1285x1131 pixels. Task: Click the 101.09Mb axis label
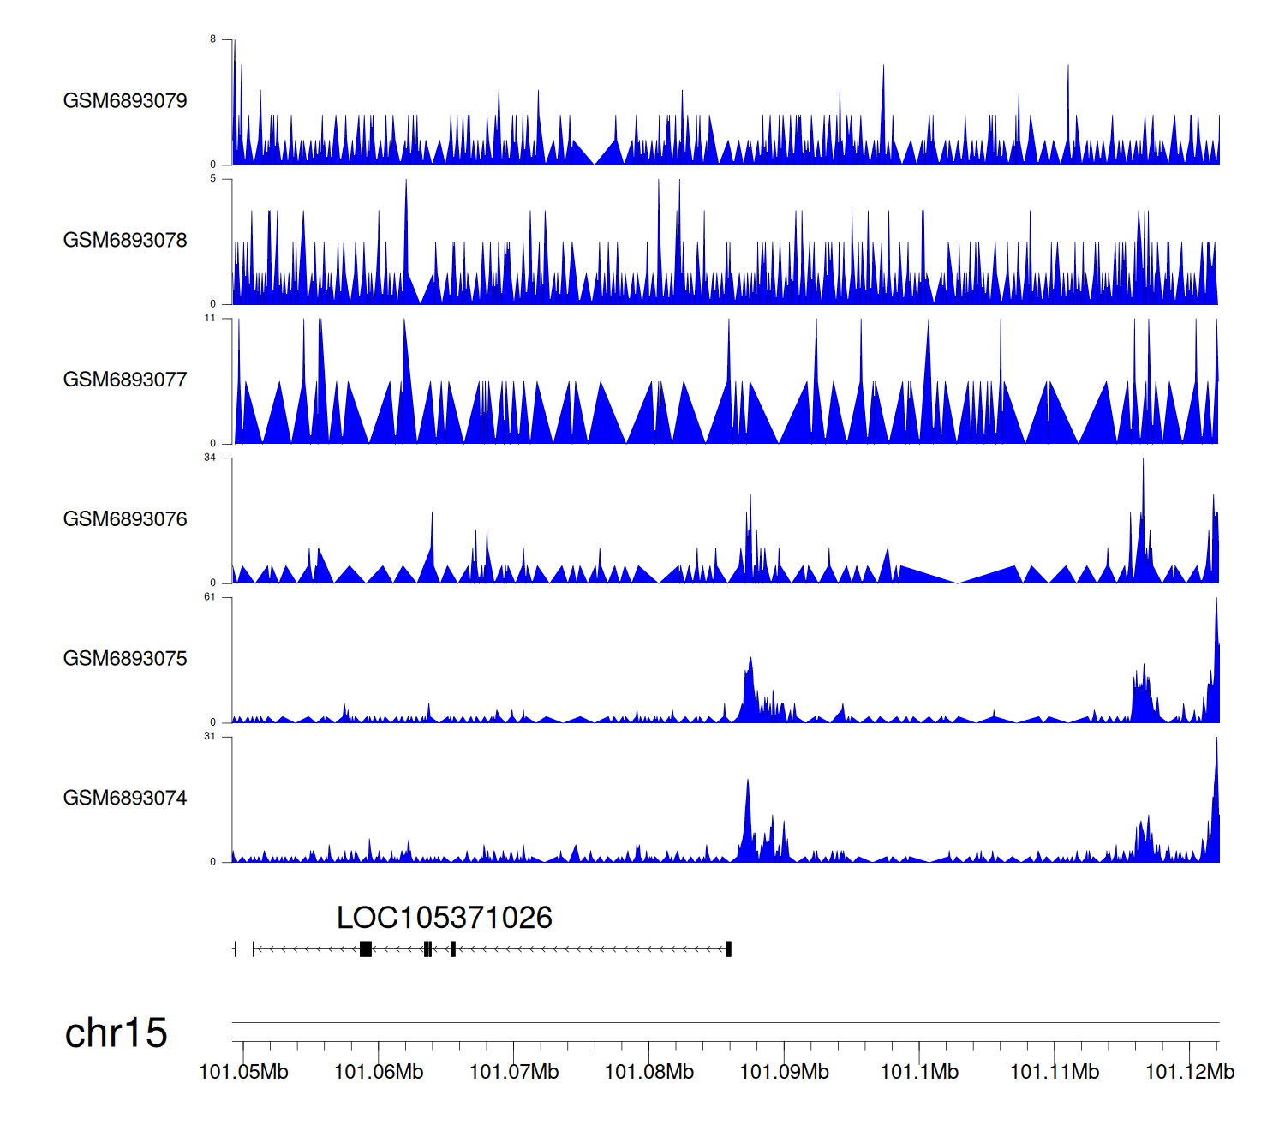point(784,1072)
